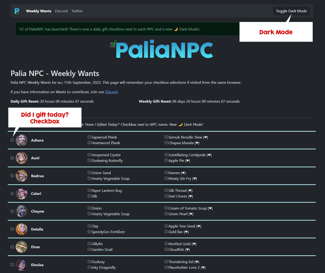Check the Sernuk Noodle Stew checkbox
Screen dimensions: 325x273
(166, 137)
